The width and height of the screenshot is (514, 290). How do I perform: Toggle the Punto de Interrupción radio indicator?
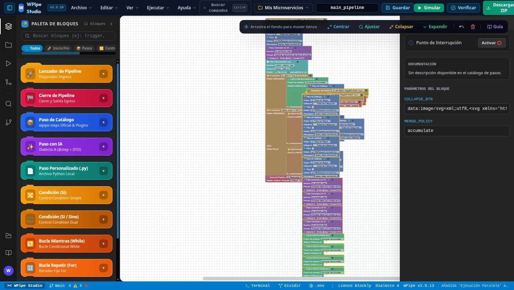411,43
